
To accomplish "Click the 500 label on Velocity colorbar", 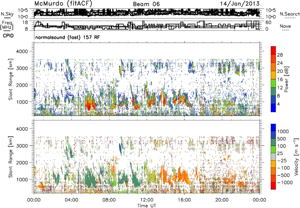I will click(x=282, y=139).
